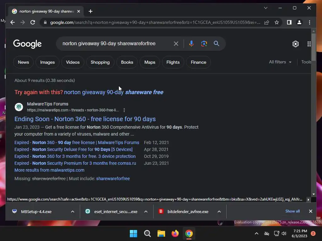Go back to previous page

[13, 22]
